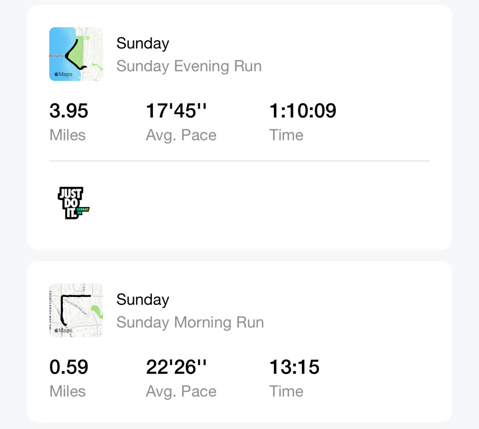Select the Sunday Evening Run title

pos(189,66)
